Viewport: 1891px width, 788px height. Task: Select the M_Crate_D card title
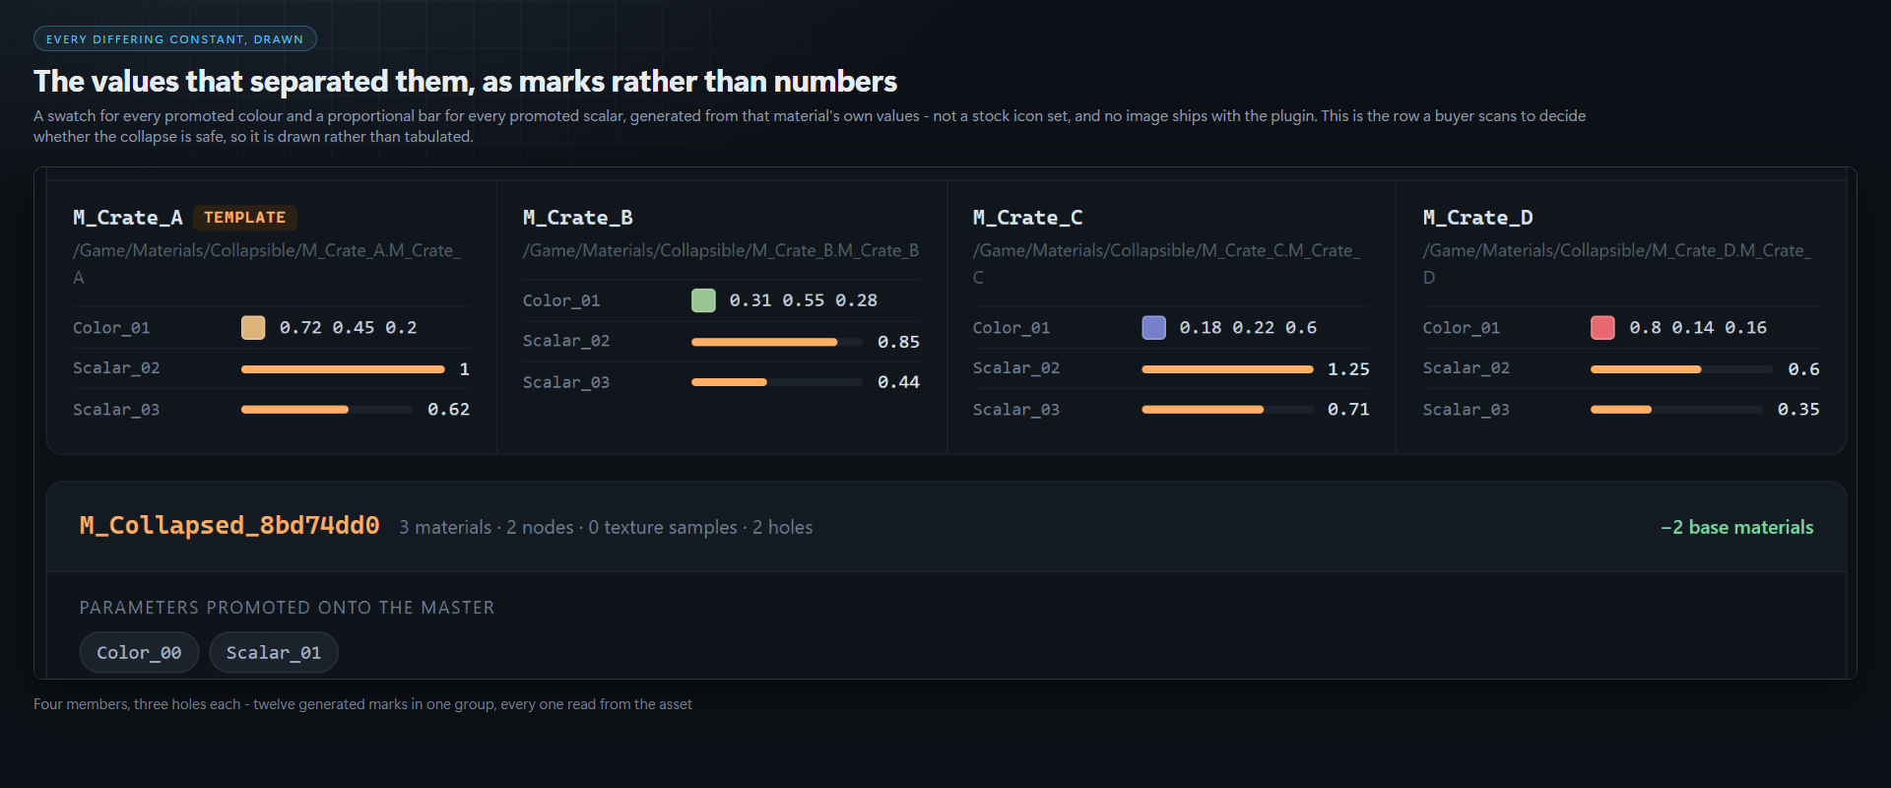coord(1477,218)
